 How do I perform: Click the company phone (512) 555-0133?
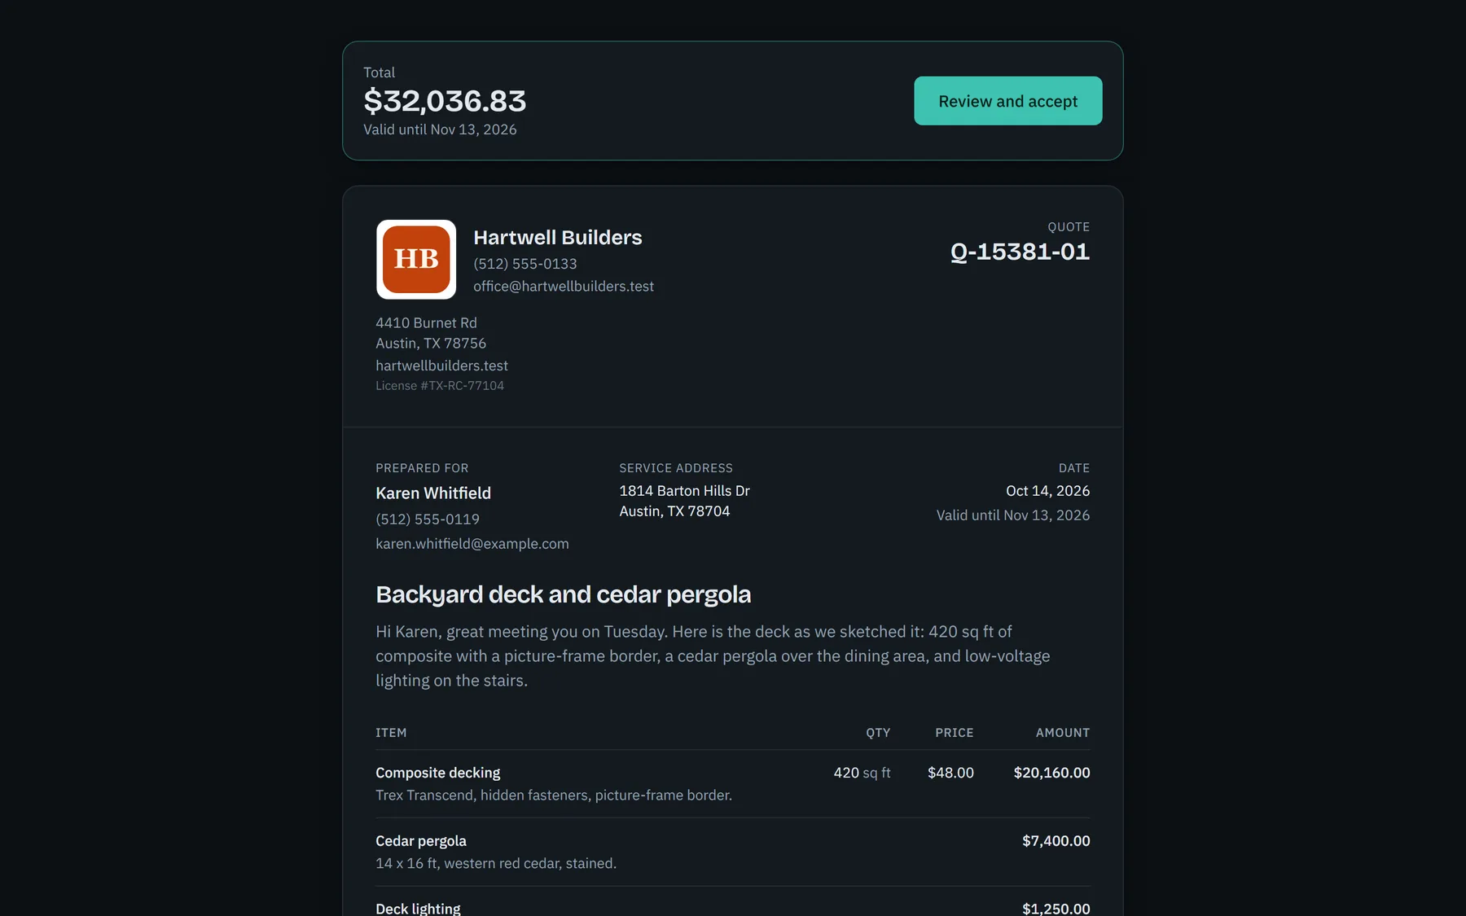point(525,264)
